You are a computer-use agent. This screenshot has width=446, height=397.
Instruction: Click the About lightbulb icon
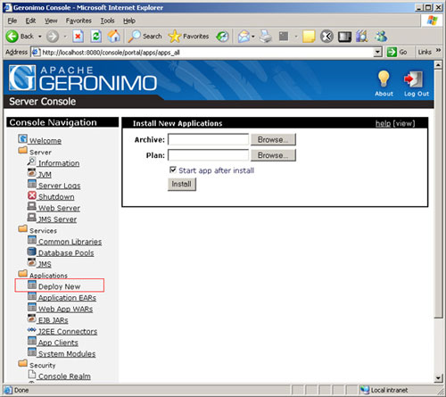pos(384,79)
